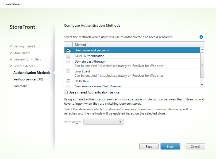
Task: Cancel the Create Store wizard
Action: click(x=195, y=147)
